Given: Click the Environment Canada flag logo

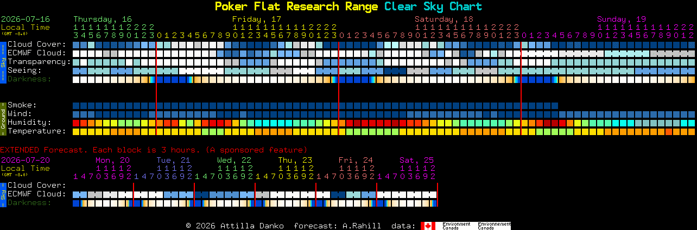Looking at the screenshot, I should click(428, 226).
